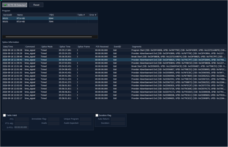
Task: Select splice row with time 00:00:00.000 splice time
Action: pyautogui.click(x=114, y=60)
